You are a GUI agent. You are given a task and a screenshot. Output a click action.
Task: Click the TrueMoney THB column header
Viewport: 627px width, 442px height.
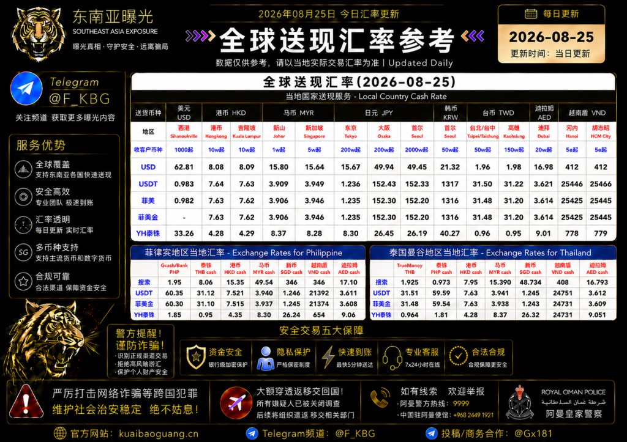tap(410, 268)
